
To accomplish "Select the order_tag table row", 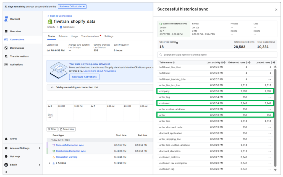I will pos(215,97).
